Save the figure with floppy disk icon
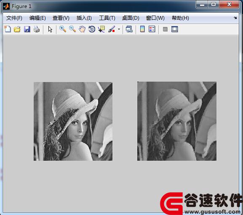The width and height of the screenshot is (243, 215). (27, 29)
